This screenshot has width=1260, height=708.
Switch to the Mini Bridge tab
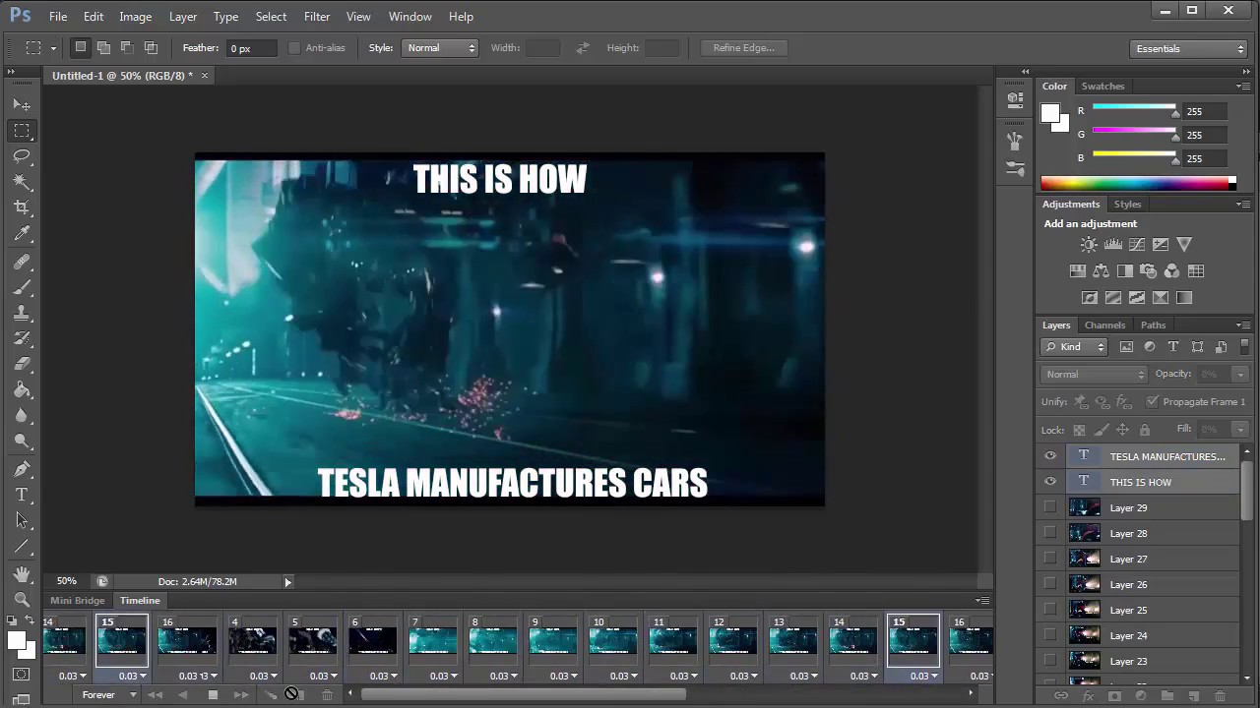[x=77, y=601]
